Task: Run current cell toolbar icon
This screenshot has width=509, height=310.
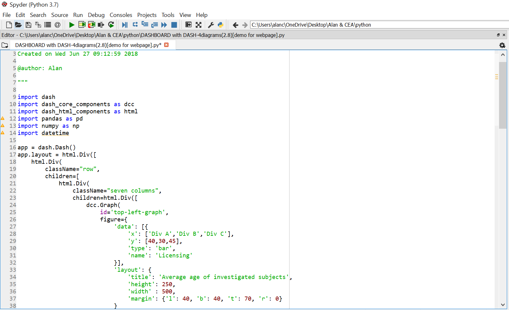Action: tap(82, 25)
